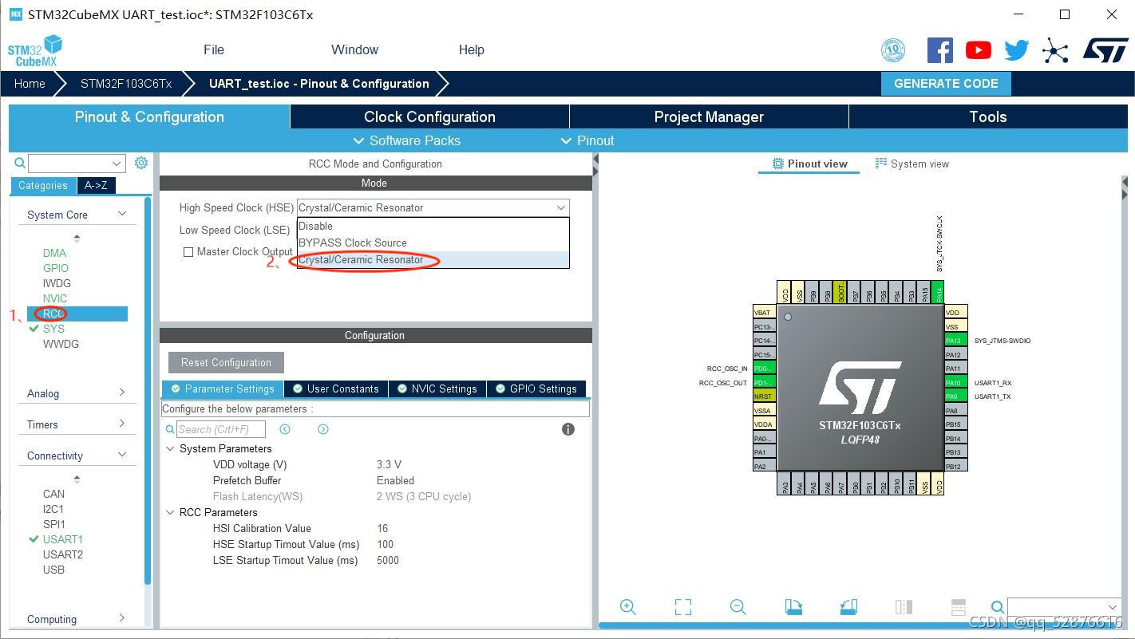The image size is (1135, 639).
Task: Open the Twitter link icon
Action: 1016,50
